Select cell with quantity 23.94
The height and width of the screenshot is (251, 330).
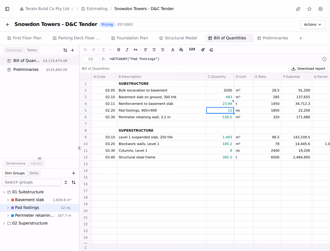pos(220,104)
